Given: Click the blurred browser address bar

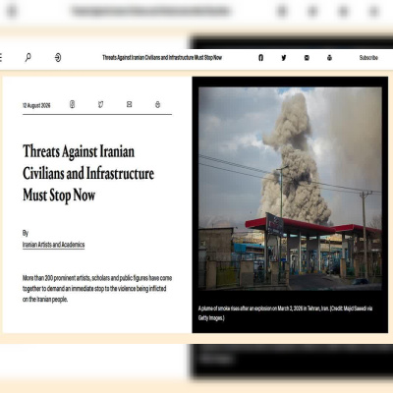Looking at the screenshot, I should point(150,12).
